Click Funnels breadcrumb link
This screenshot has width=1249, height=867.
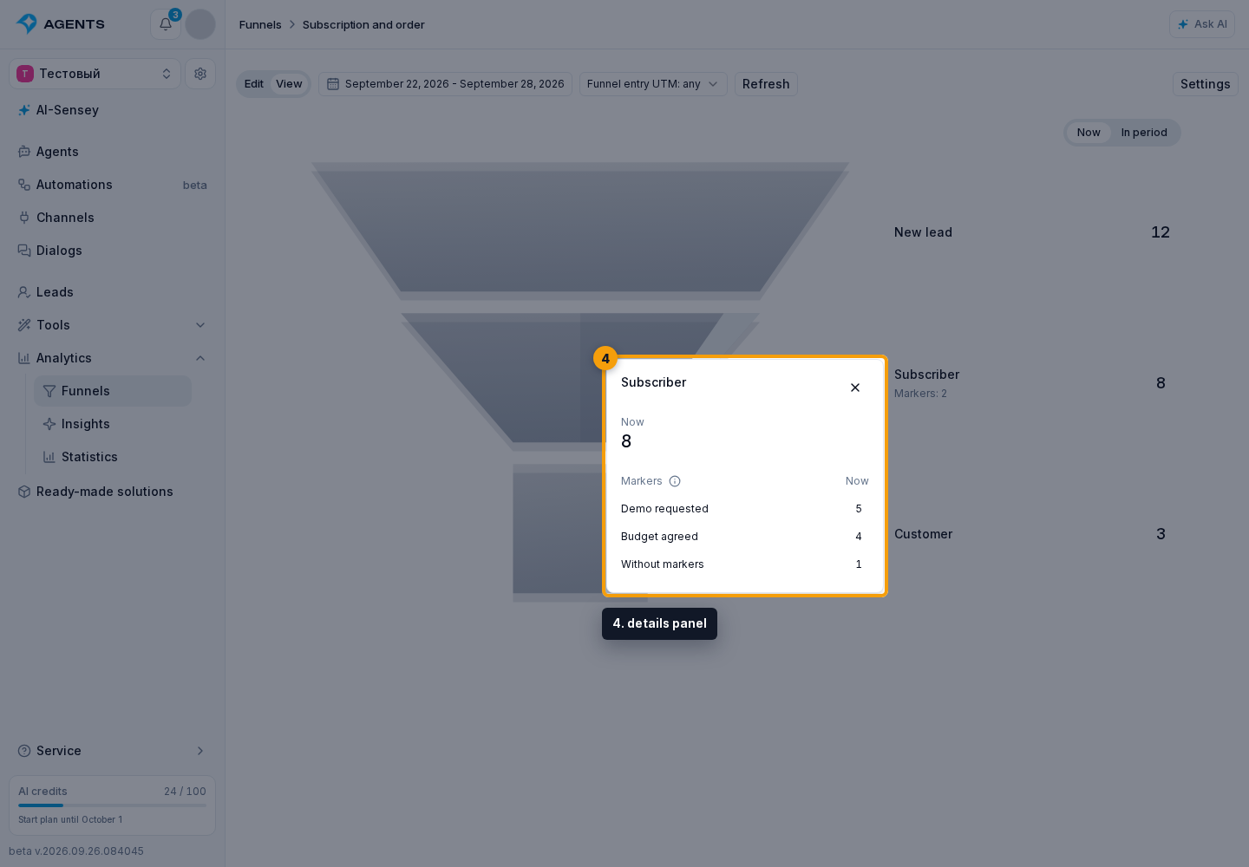[x=260, y=25]
